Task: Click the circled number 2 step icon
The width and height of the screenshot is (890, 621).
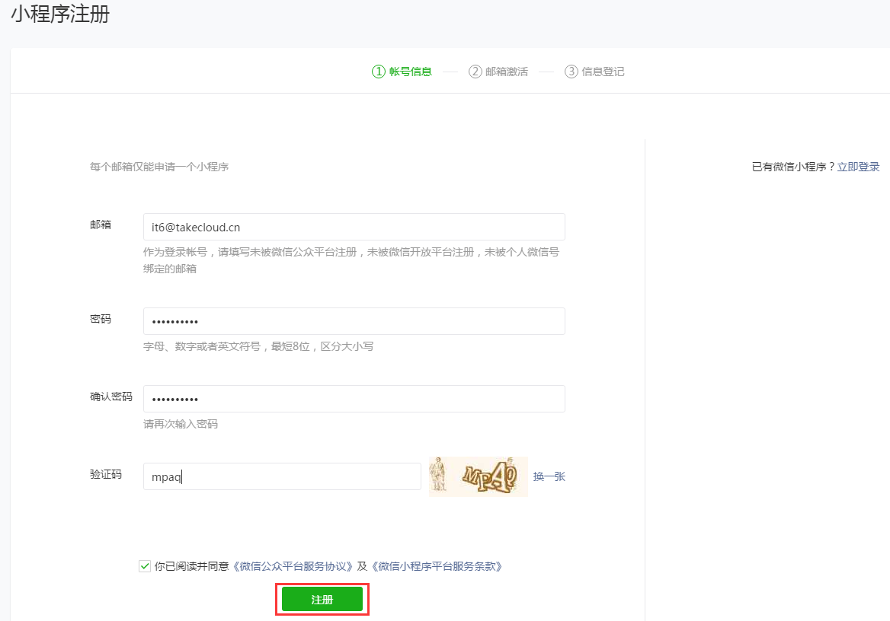Action: (x=475, y=72)
